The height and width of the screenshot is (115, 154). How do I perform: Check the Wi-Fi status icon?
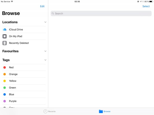(12, 2)
